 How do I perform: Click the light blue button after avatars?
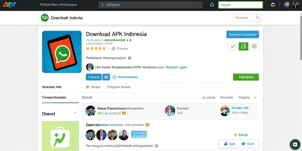(139, 134)
